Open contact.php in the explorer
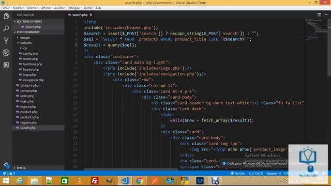331x186 pixels. pos(28,91)
